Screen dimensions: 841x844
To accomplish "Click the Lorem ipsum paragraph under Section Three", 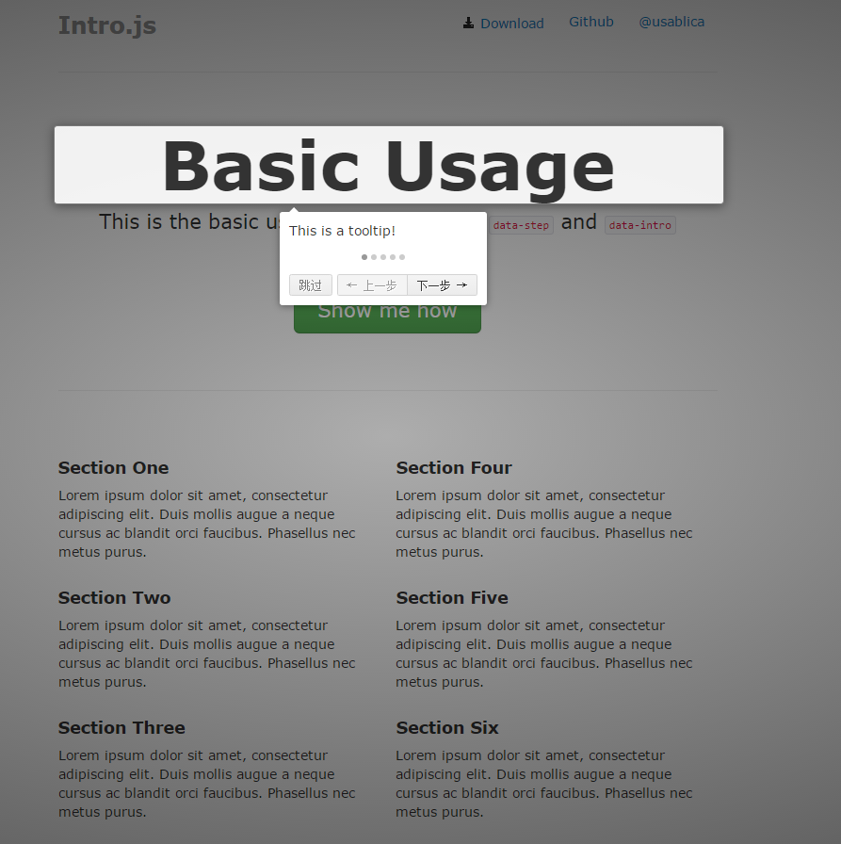I will coord(207,784).
